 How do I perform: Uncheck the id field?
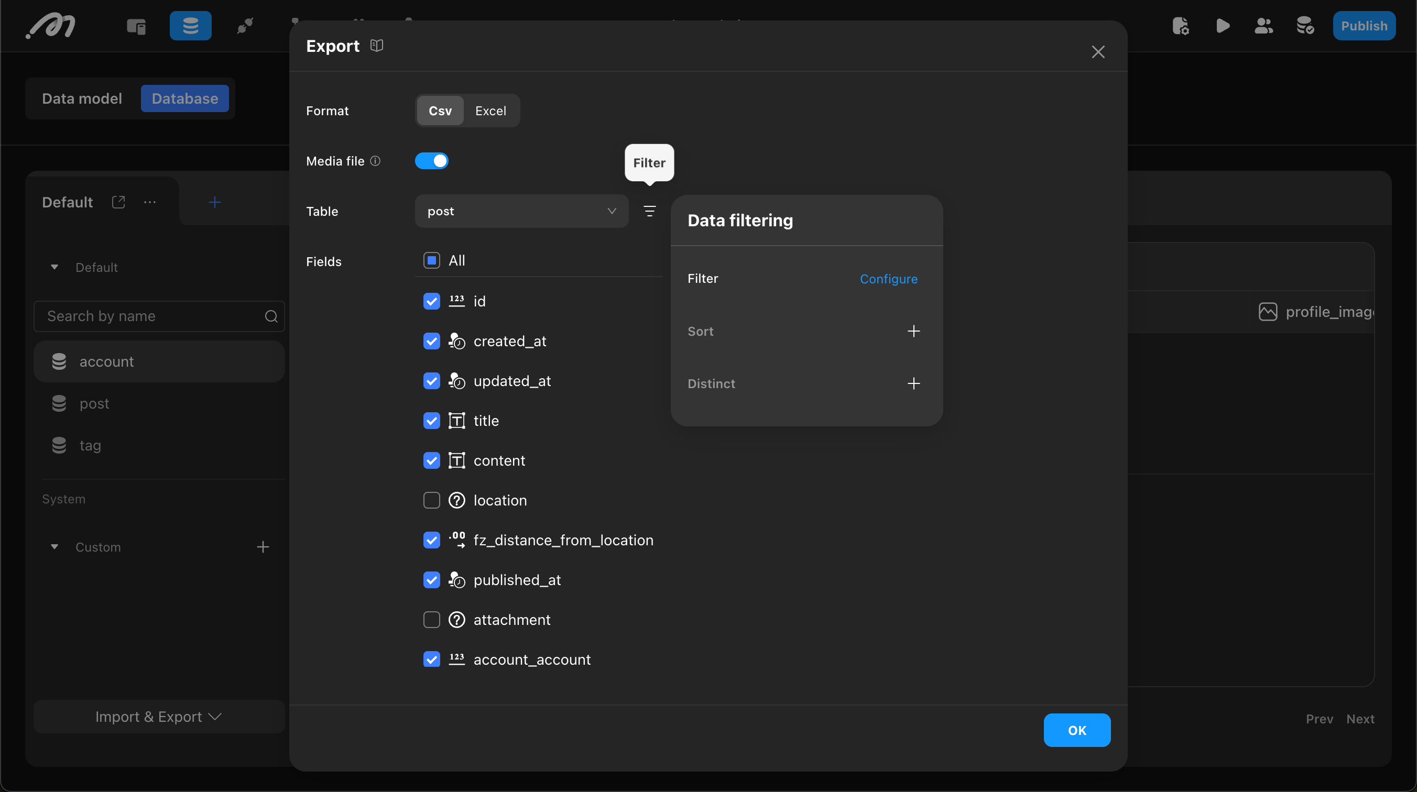pyautogui.click(x=432, y=301)
